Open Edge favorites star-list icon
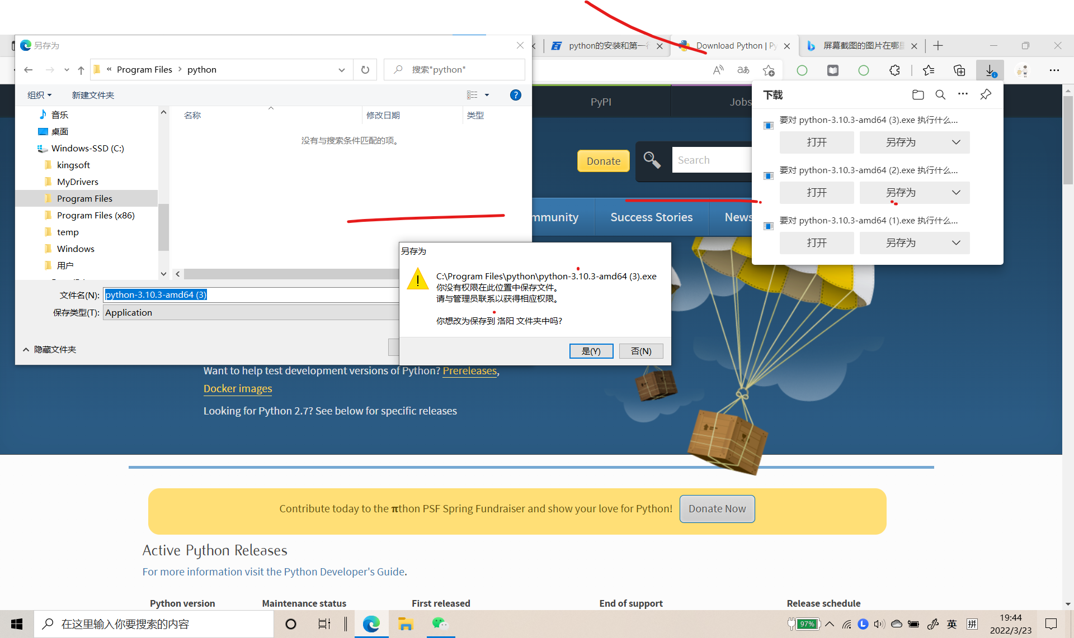The image size is (1074, 638). tap(929, 70)
